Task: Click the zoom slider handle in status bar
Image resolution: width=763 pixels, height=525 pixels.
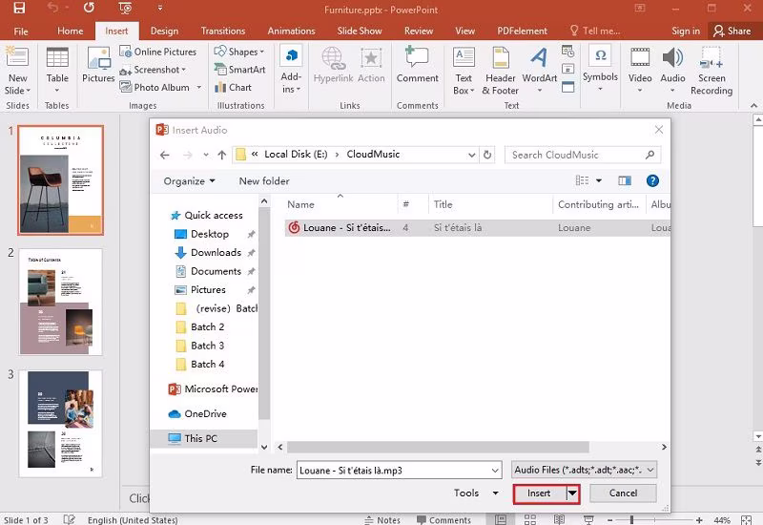Action: [x=631, y=520]
